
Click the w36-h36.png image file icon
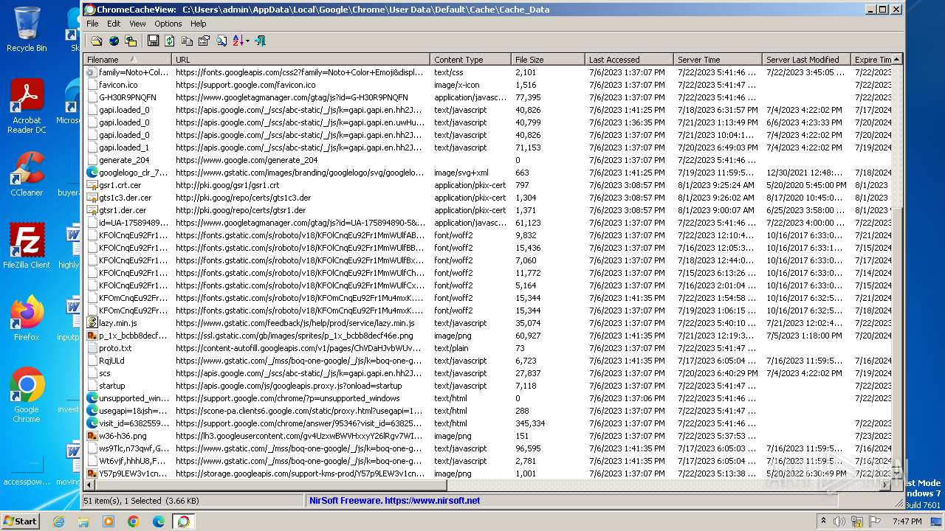[x=92, y=436]
